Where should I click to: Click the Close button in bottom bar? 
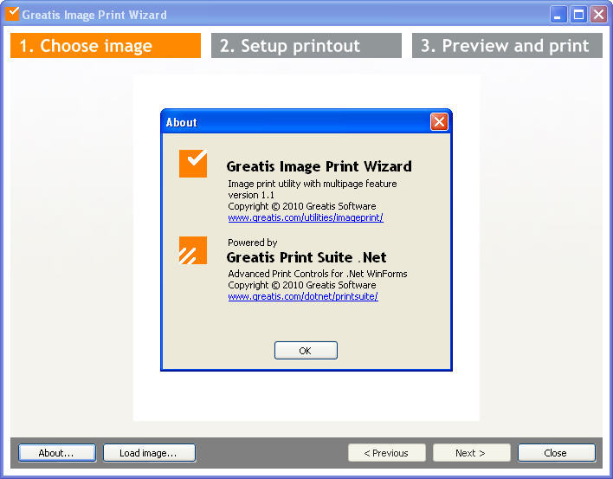click(557, 453)
